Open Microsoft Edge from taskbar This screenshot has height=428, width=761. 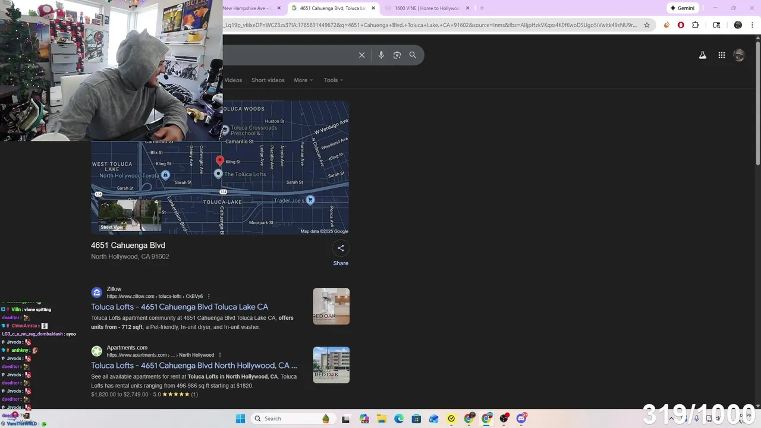(399, 418)
